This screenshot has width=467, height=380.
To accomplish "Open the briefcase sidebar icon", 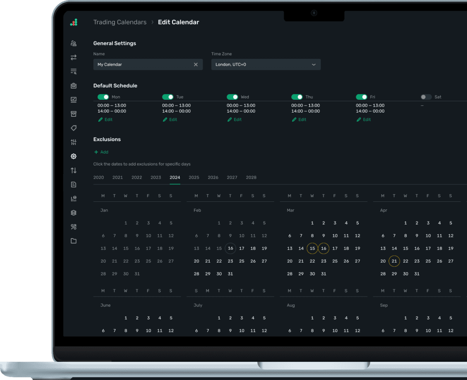I will point(74,86).
